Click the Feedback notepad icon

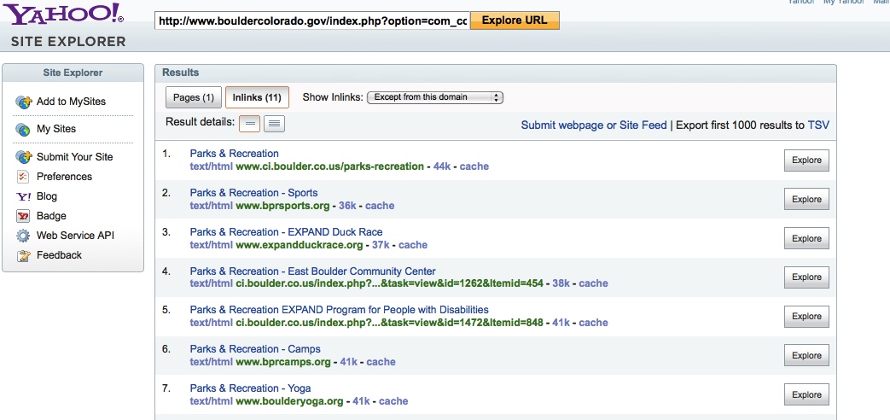(x=23, y=255)
